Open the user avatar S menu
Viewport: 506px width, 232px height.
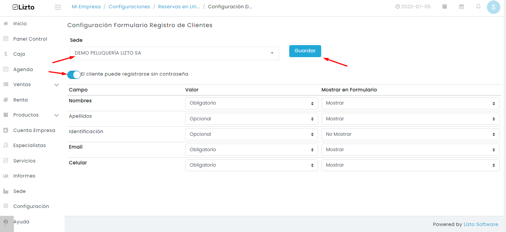(493, 7)
